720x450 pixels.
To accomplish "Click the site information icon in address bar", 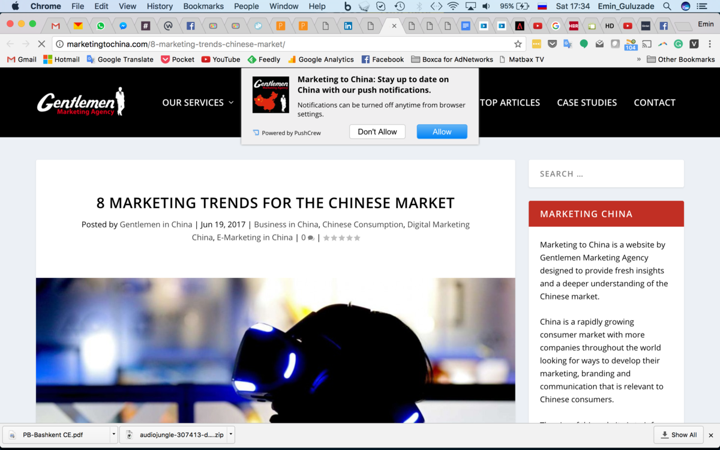I will (59, 44).
